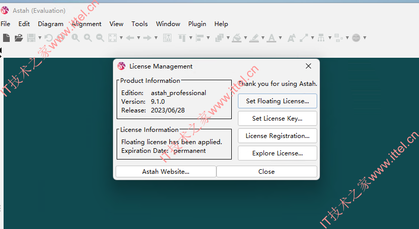Click the Astah logo in License Management title
The width and height of the screenshot is (419, 229).
point(122,66)
